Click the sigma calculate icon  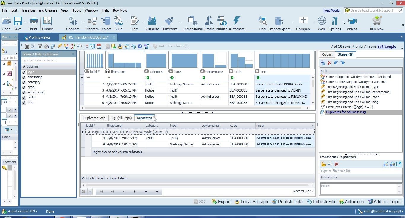33,46
